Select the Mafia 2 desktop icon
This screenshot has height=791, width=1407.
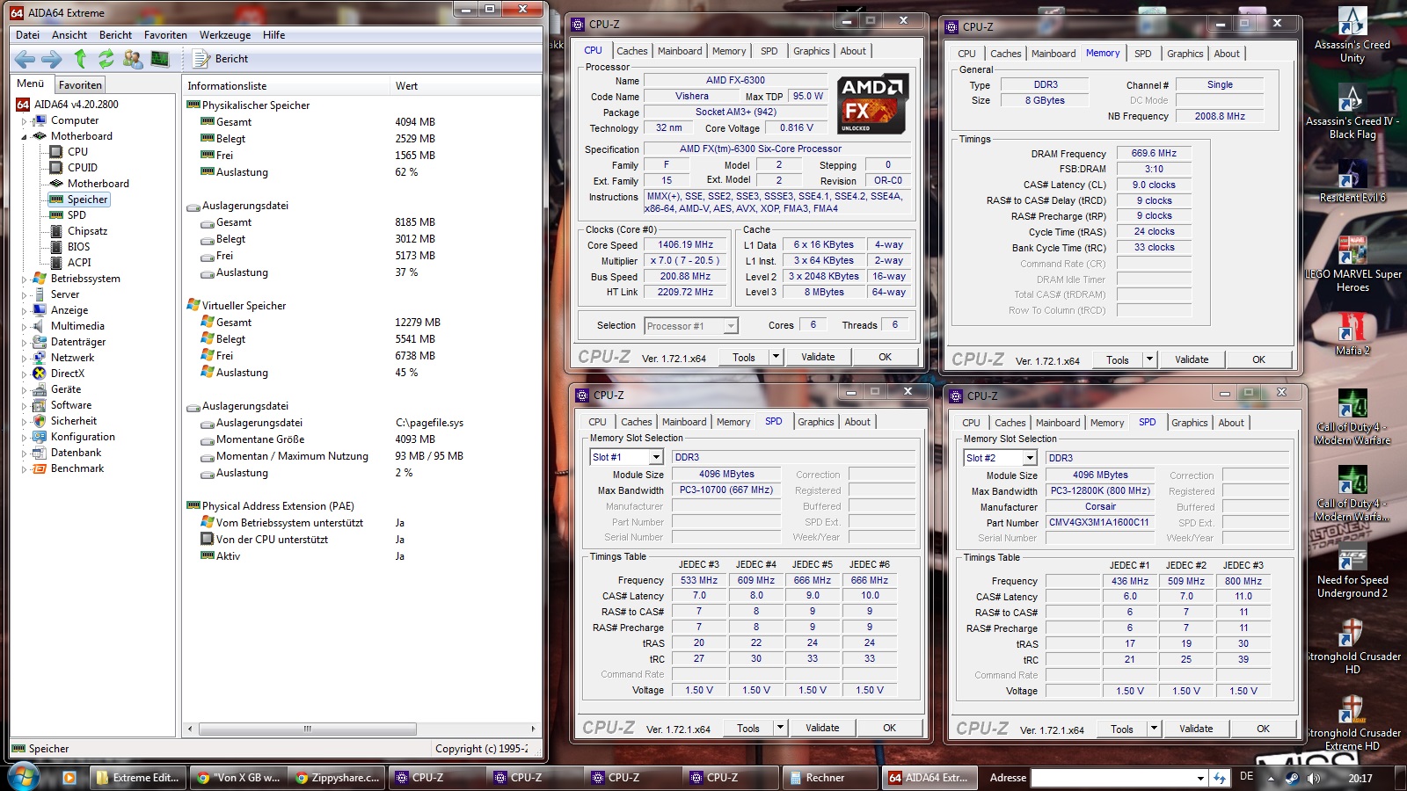point(1352,335)
